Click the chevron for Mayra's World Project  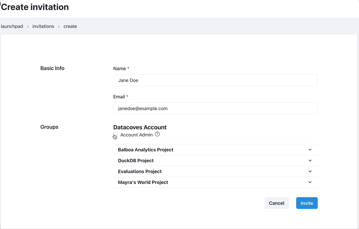coord(310,182)
